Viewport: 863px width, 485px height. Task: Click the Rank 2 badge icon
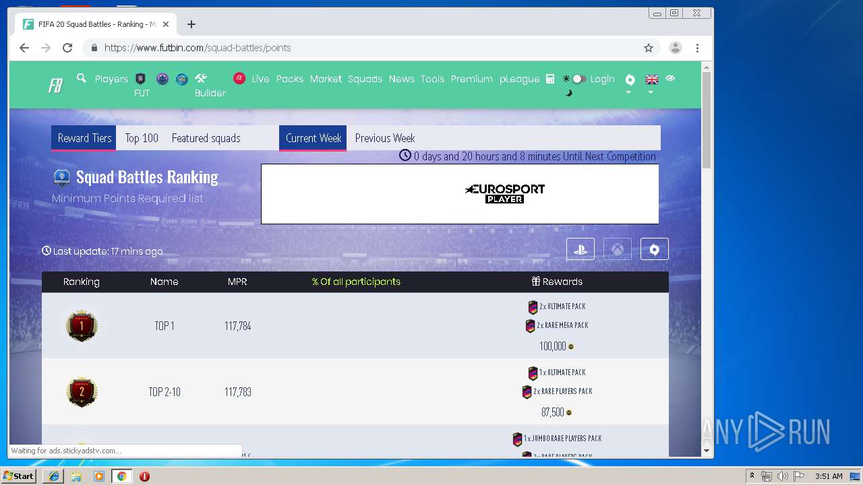click(82, 391)
